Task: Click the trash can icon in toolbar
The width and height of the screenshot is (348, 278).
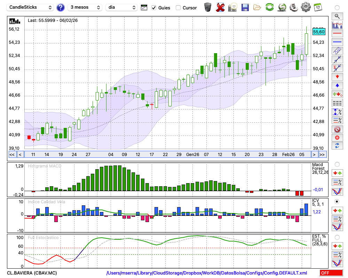Action: coord(208,7)
